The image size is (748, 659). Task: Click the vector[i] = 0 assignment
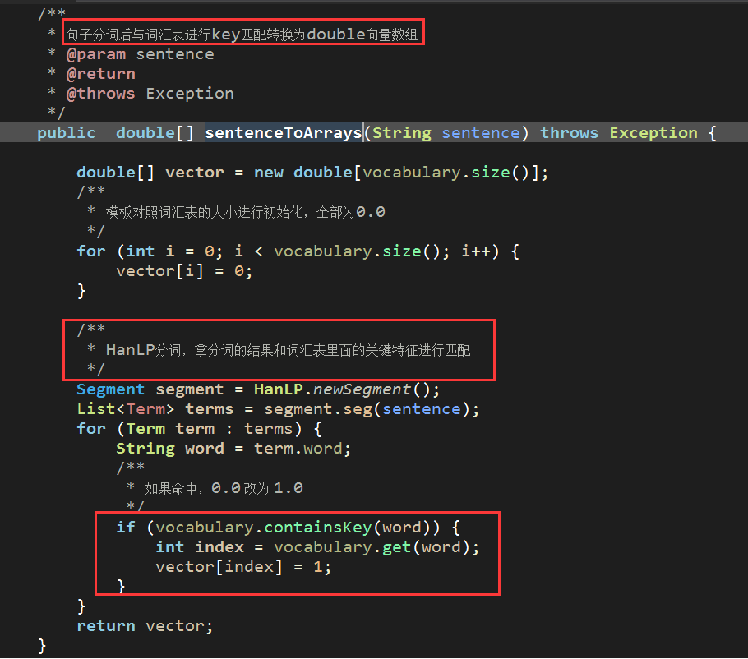pyautogui.click(x=184, y=271)
